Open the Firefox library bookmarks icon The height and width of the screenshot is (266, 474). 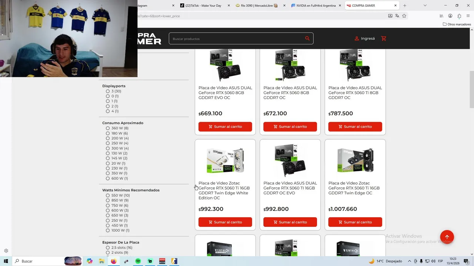pos(441,16)
